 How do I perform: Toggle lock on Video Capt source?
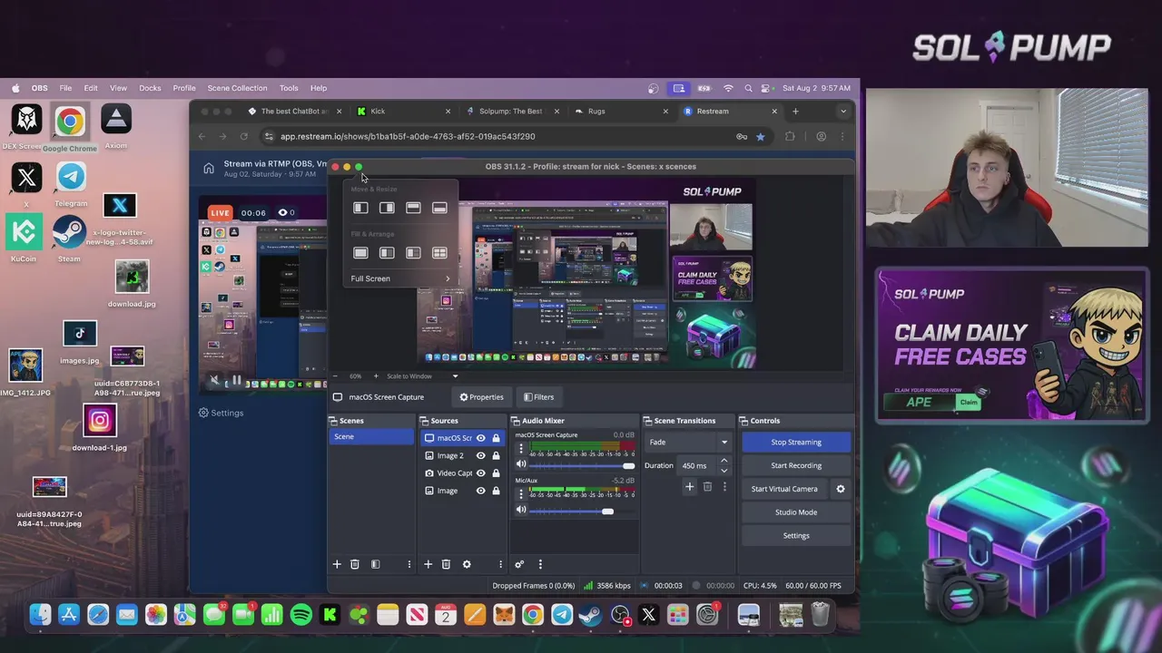[496, 473]
